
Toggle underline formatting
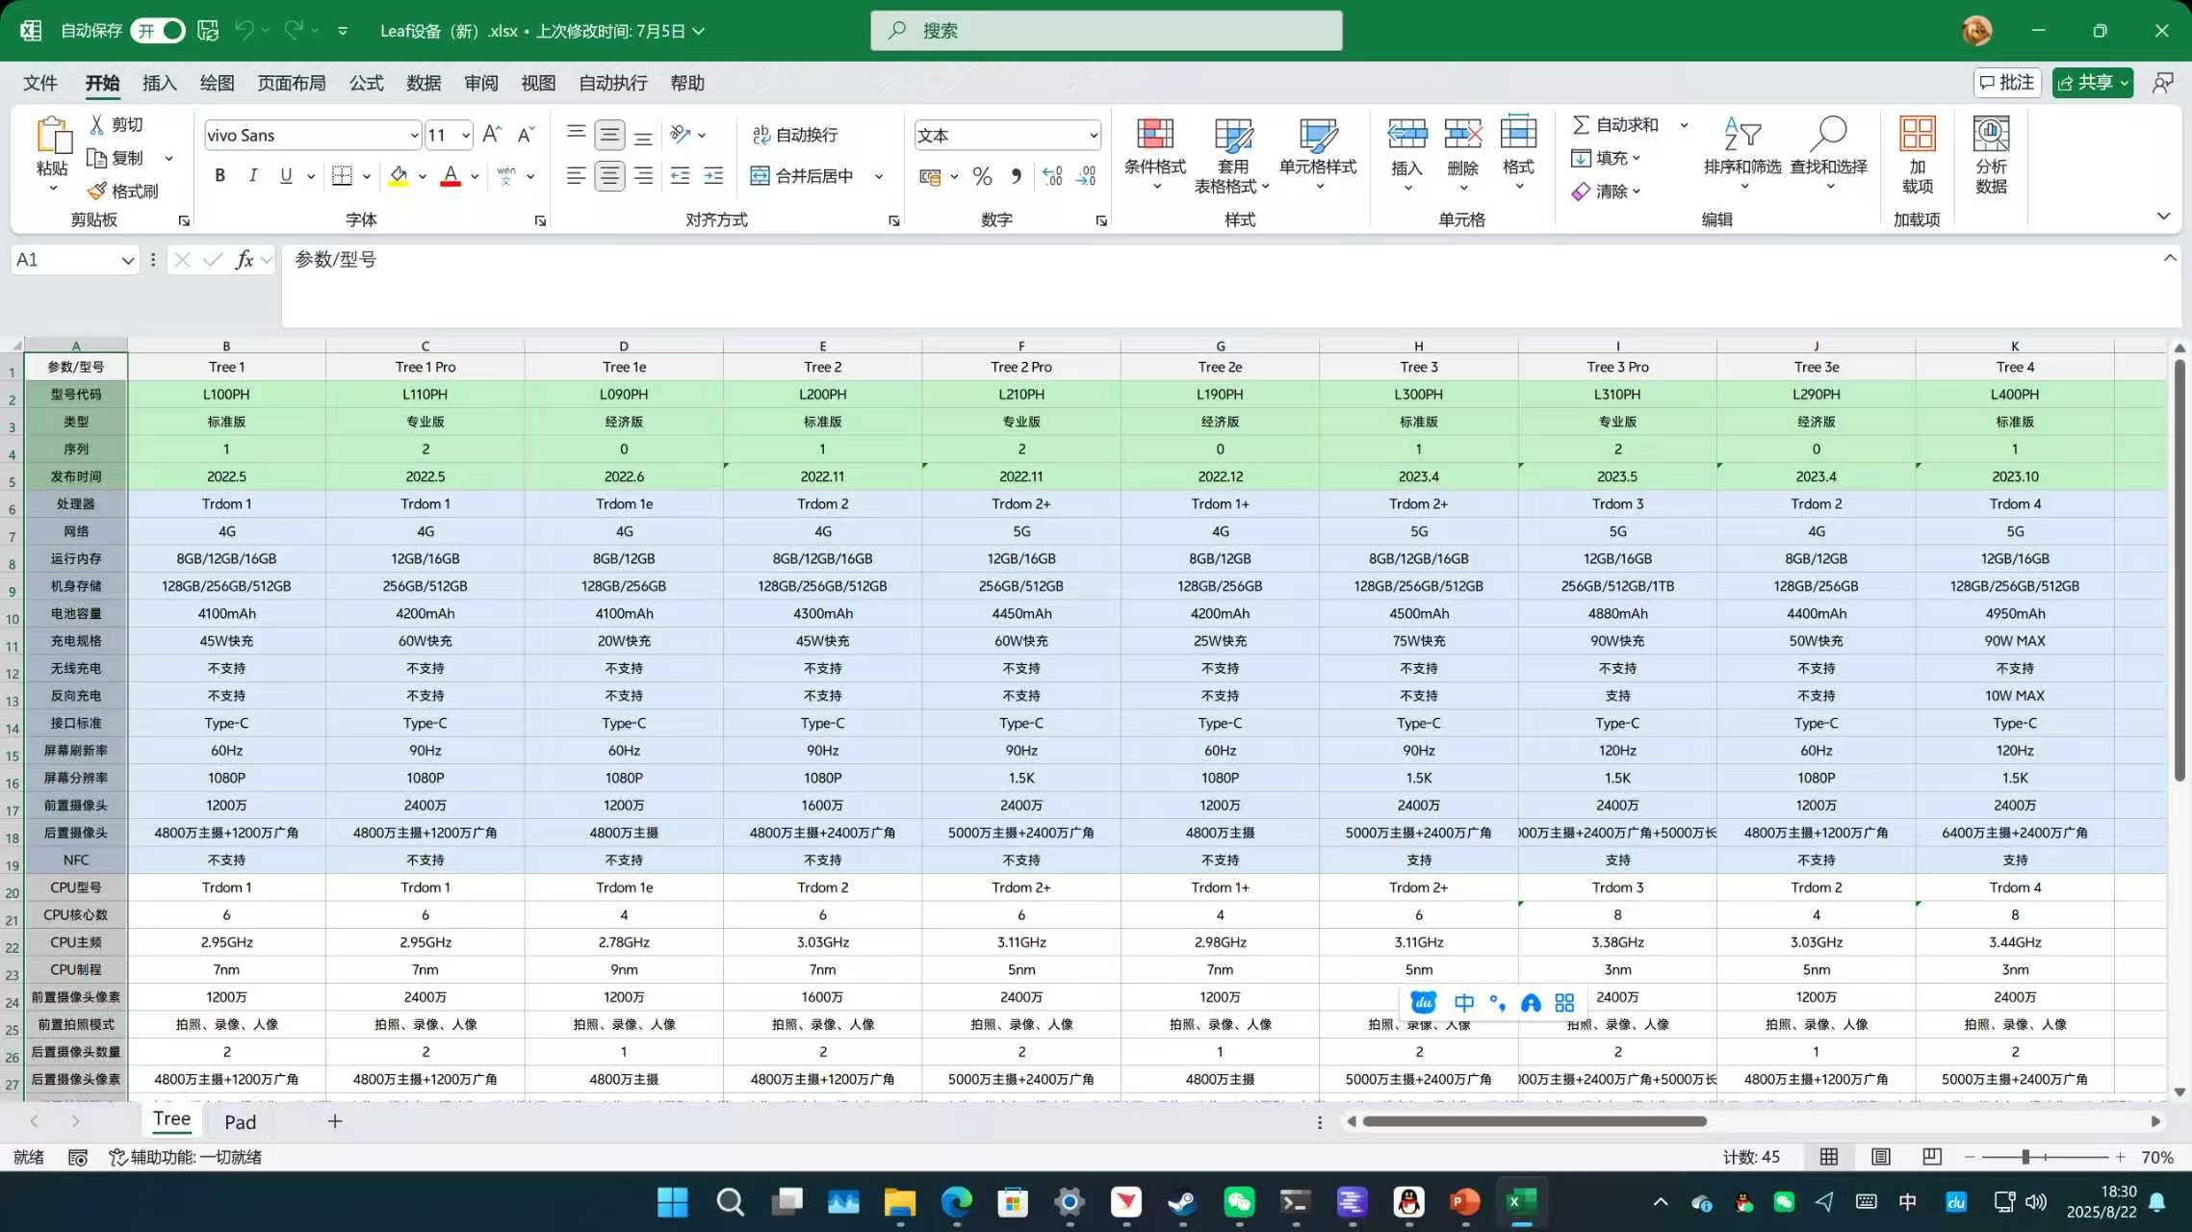pyautogui.click(x=285, y=176)
